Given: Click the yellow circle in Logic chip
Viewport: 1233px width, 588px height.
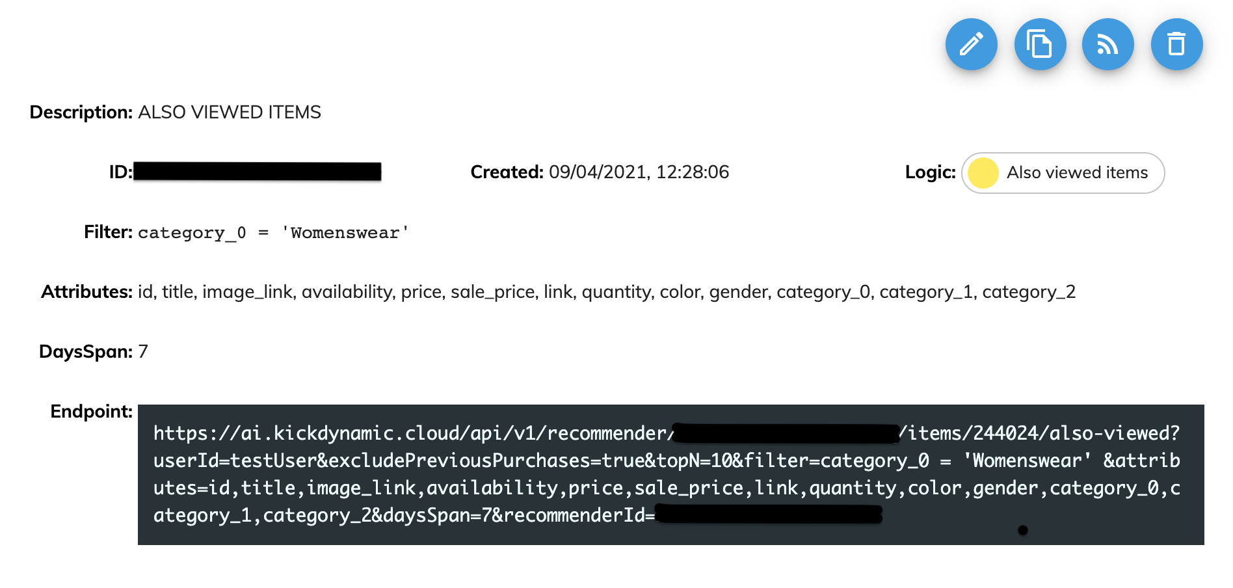Looking at the screenshot, I should click(x=983, y=173).
